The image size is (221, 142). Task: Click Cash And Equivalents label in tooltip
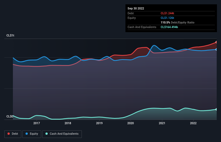142,27
